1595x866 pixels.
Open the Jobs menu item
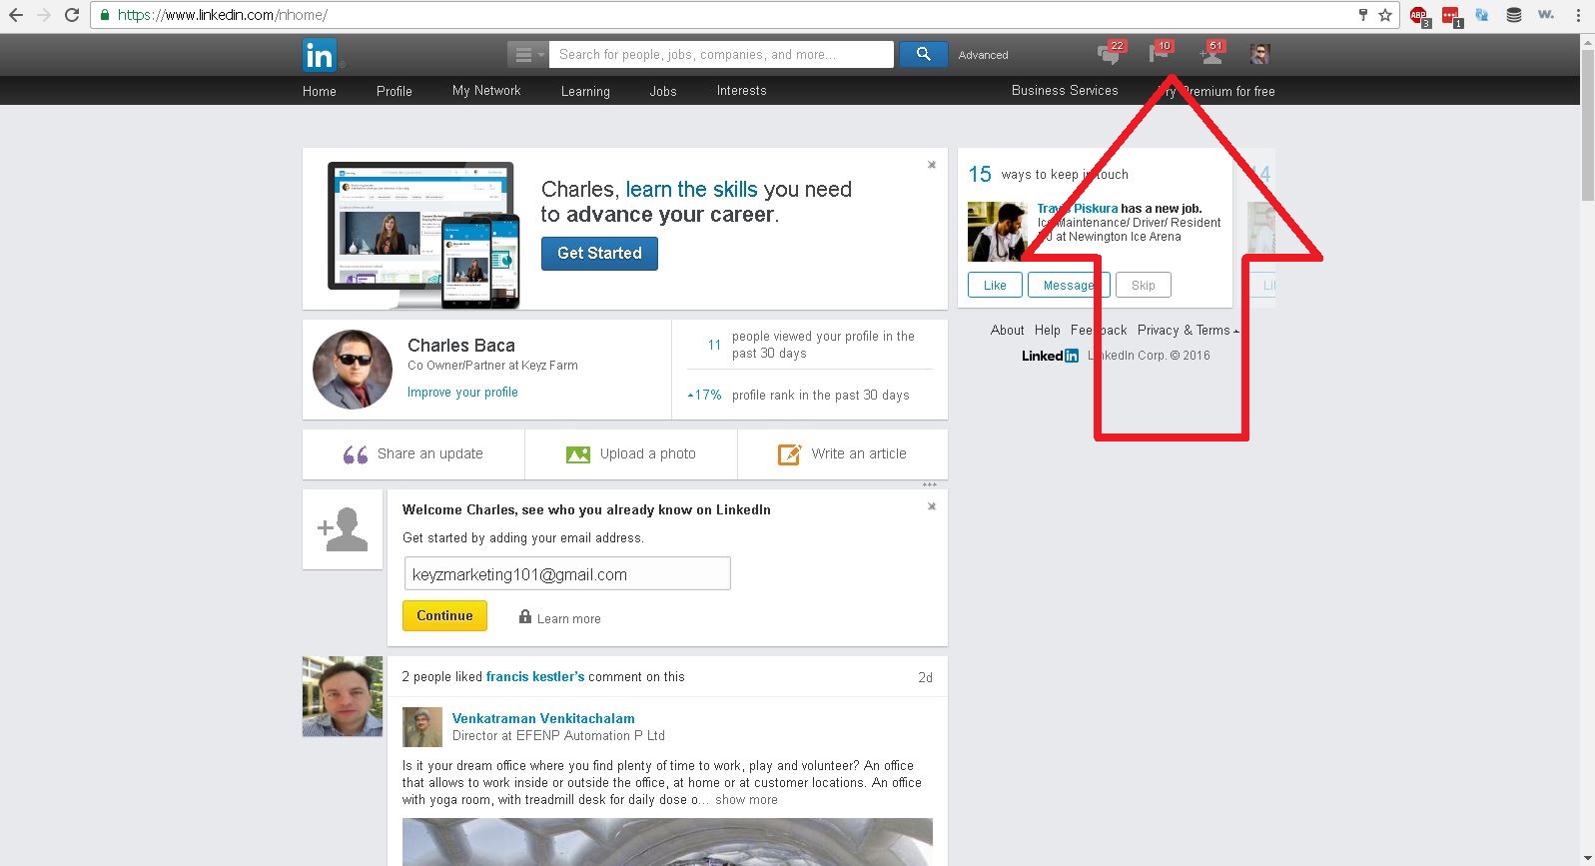[x=663, y=91]
